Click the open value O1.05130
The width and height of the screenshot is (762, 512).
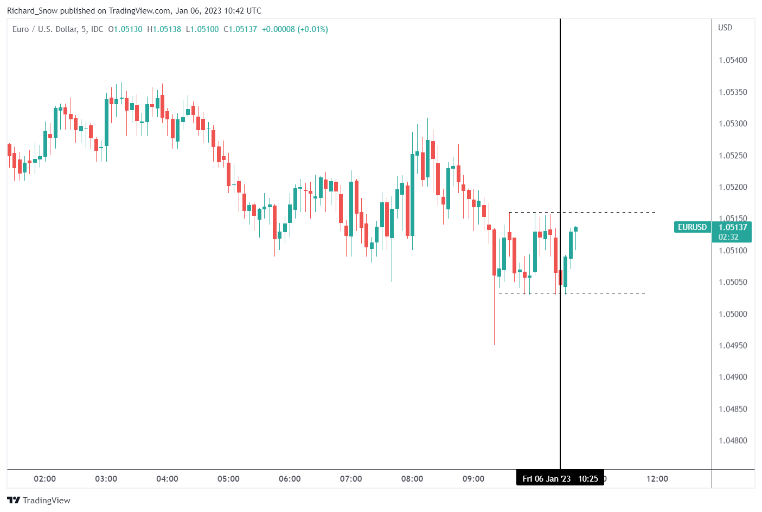click(125, 29)
